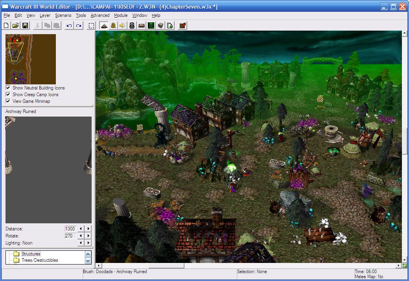This screenshot has width=409, height=281.
Task: Save the map with the floppy disk icon
Action: pyautogui.click(x=25, y=26)
